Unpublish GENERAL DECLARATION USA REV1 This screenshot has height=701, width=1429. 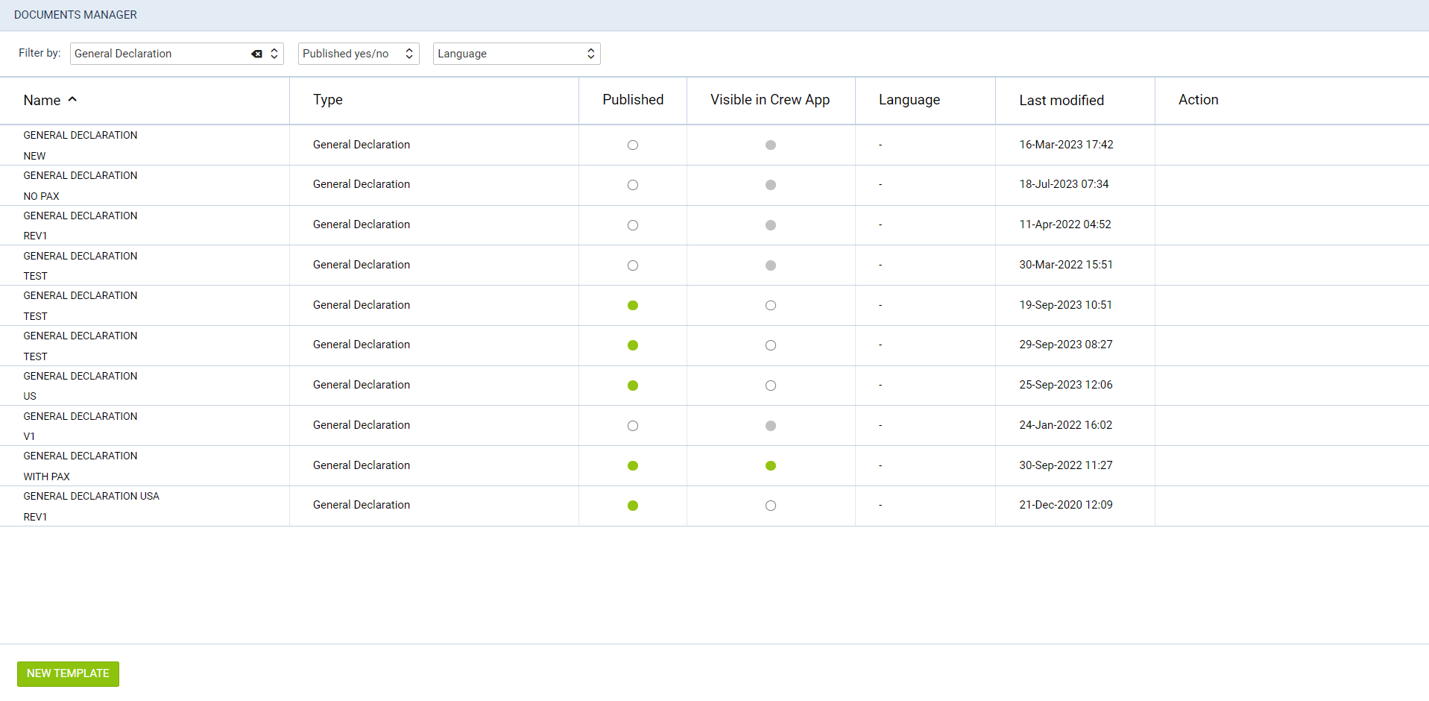tap(633, 506)
